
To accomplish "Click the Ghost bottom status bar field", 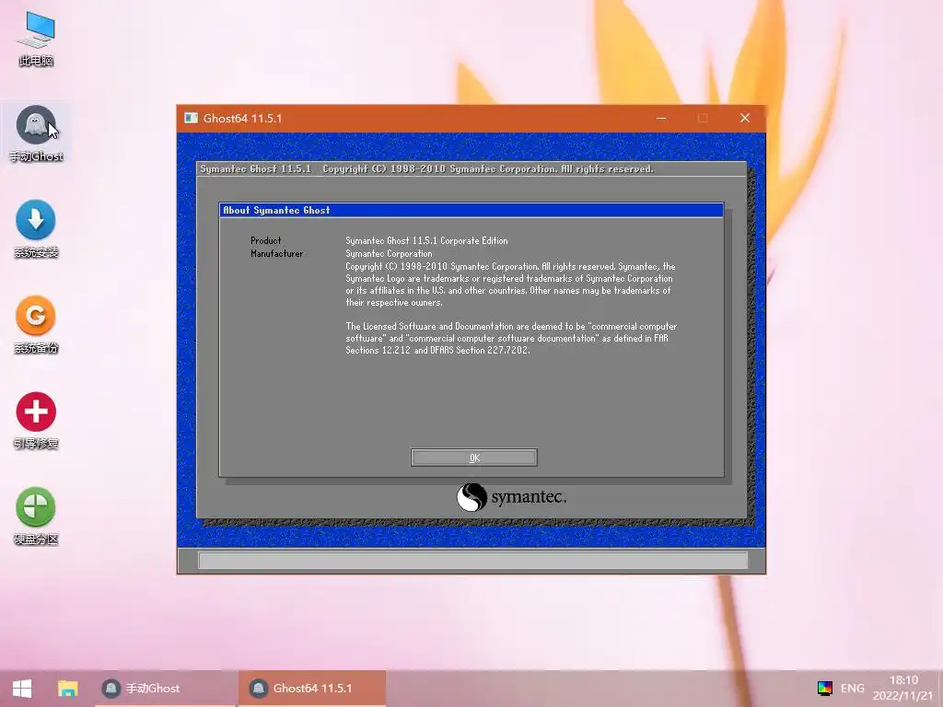I will (x=472, y=561).
